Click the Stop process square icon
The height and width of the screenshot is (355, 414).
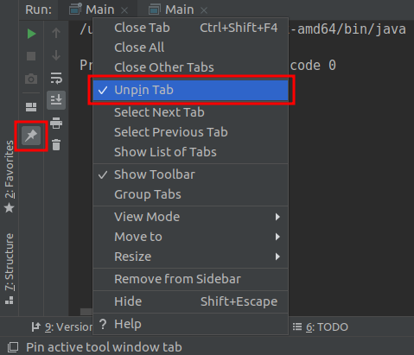(31, 56)
